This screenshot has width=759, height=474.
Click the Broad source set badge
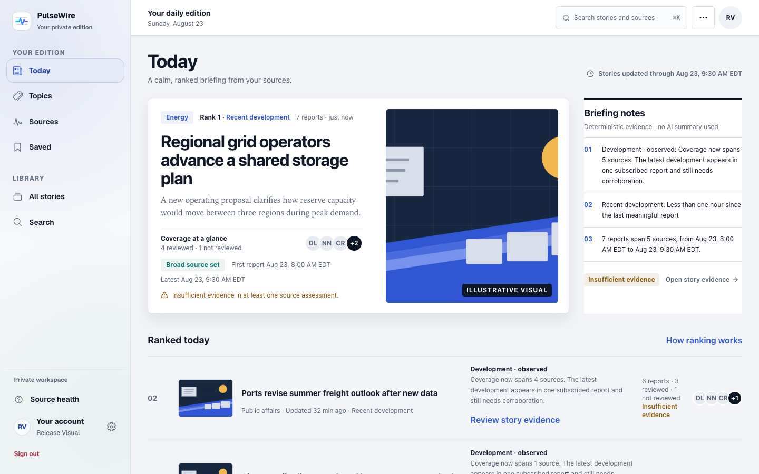coord(193,265)
